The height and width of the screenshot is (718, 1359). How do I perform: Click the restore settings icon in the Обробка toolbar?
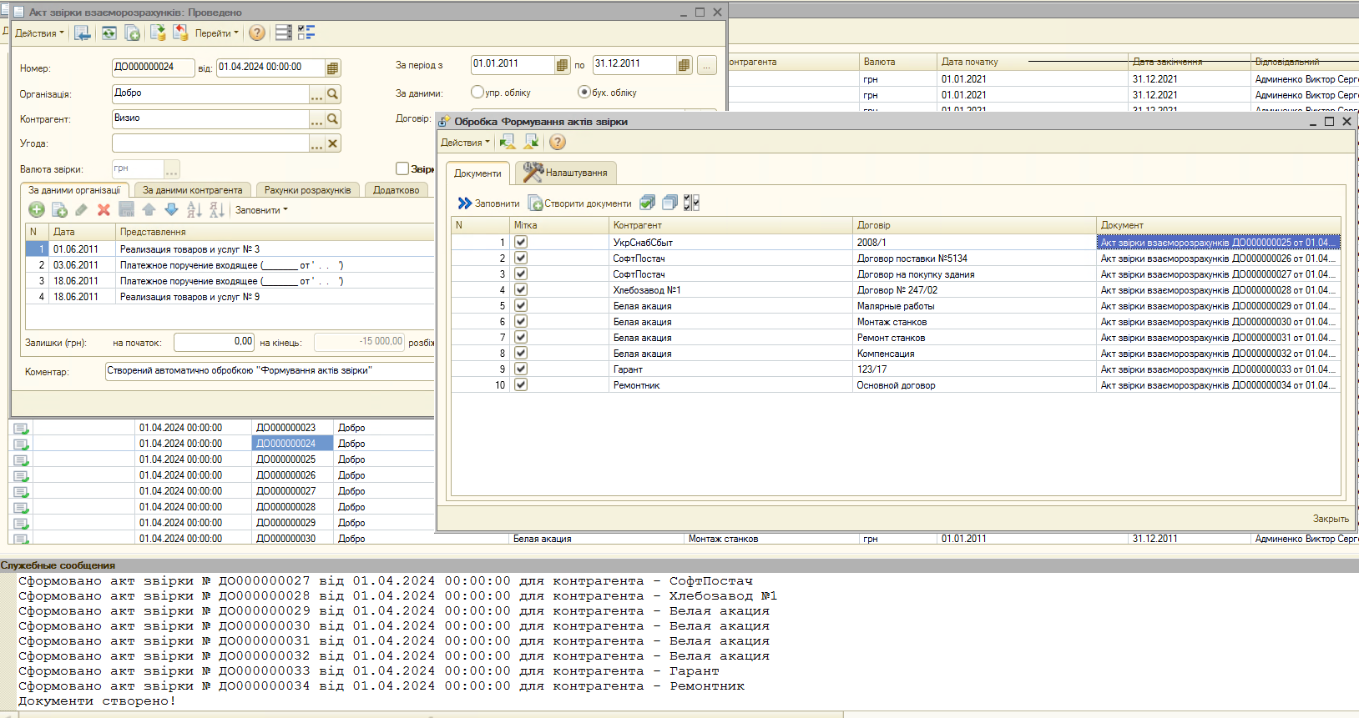pyautogui.click(x=508, y=143)
